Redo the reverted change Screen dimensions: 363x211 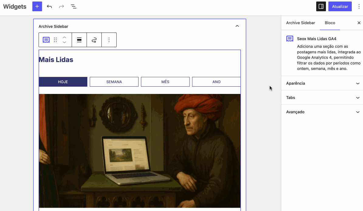(61, 6)
